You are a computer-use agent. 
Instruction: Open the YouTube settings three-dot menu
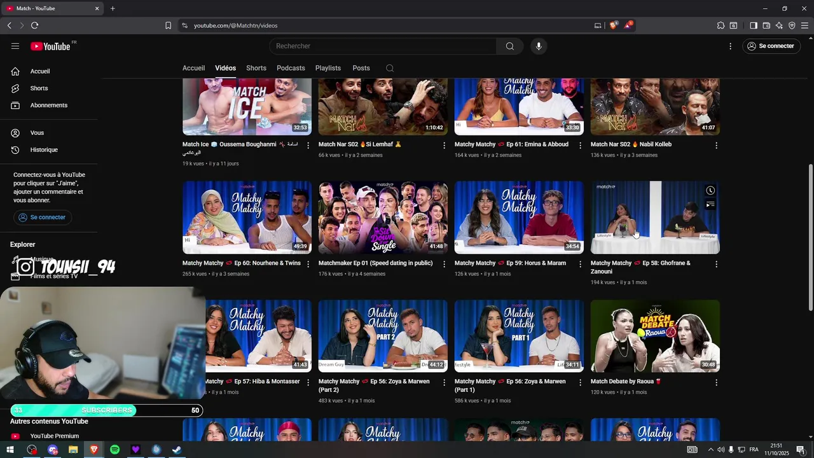coord(730,46)
